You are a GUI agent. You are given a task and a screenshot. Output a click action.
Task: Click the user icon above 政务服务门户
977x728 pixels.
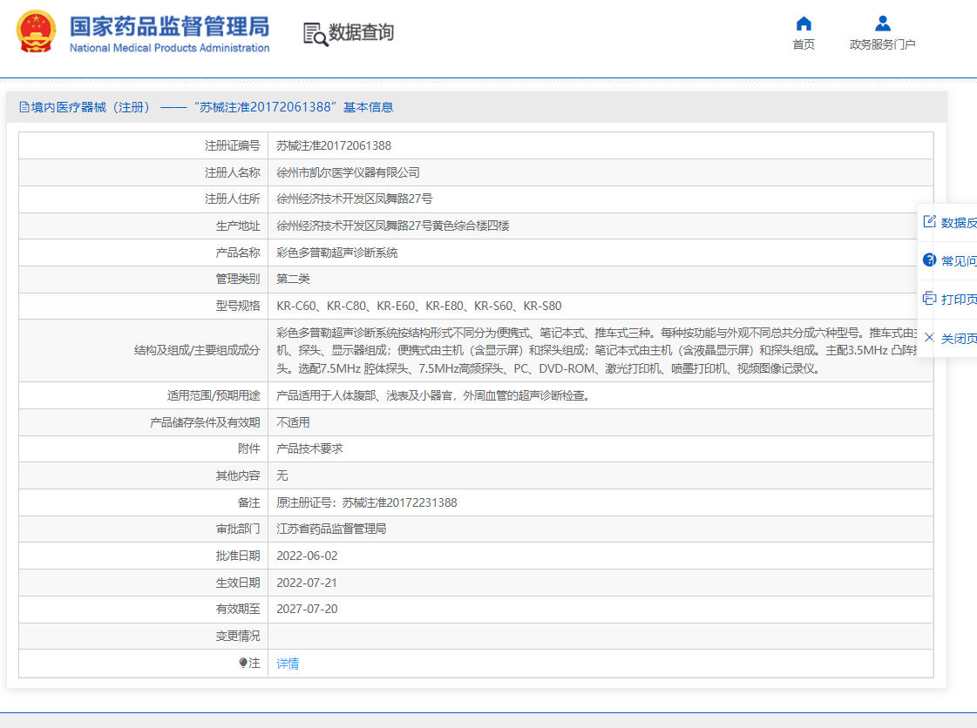pos(882,24)
